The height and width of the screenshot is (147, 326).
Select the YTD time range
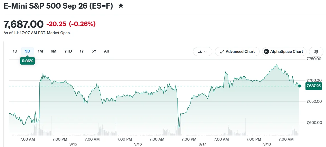[68, 51]
